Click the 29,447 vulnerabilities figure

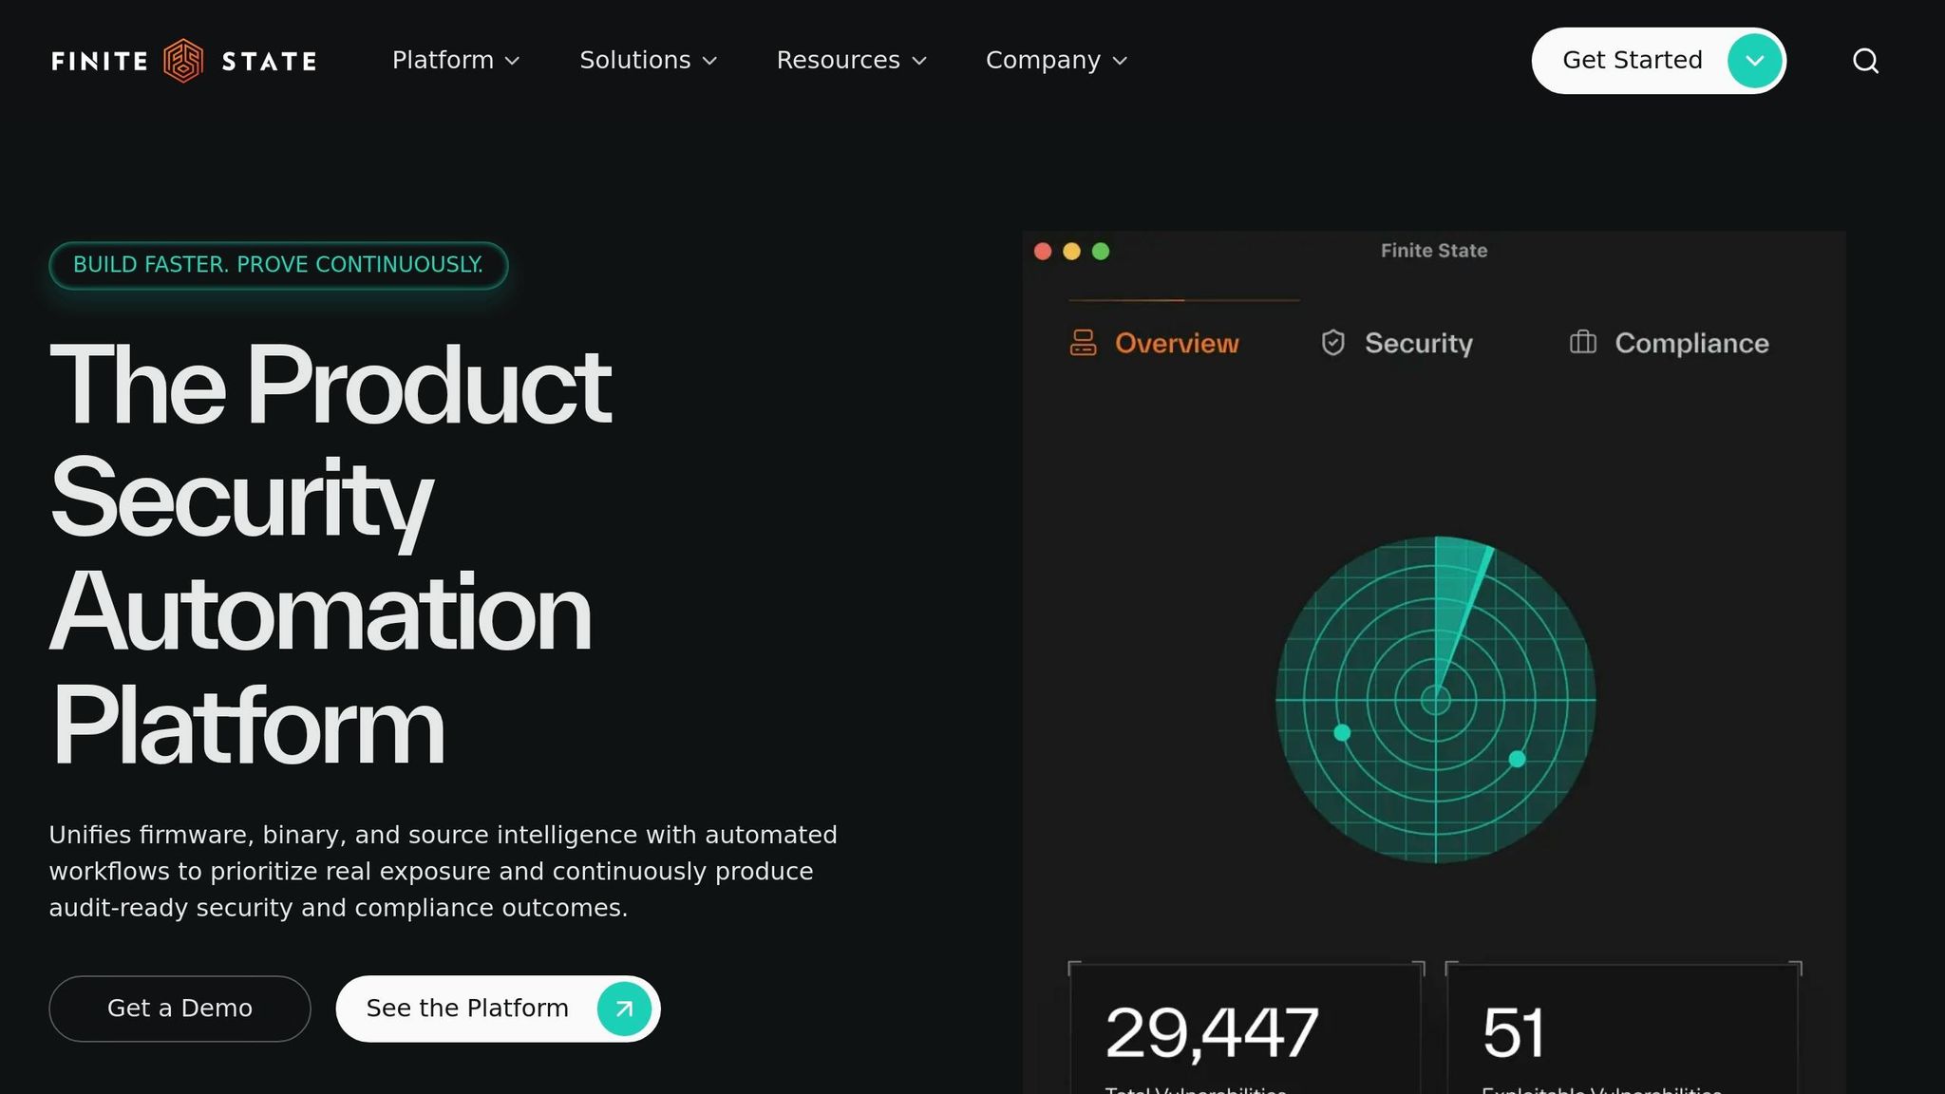[1212, 1033]
